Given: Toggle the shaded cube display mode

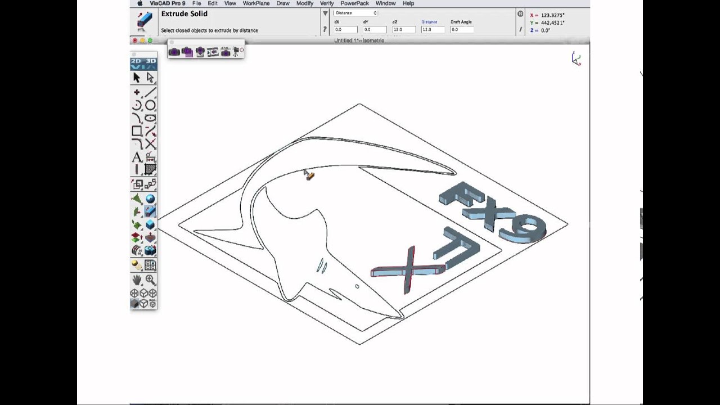Looking at the screenshot, I should tap(135, 304).
